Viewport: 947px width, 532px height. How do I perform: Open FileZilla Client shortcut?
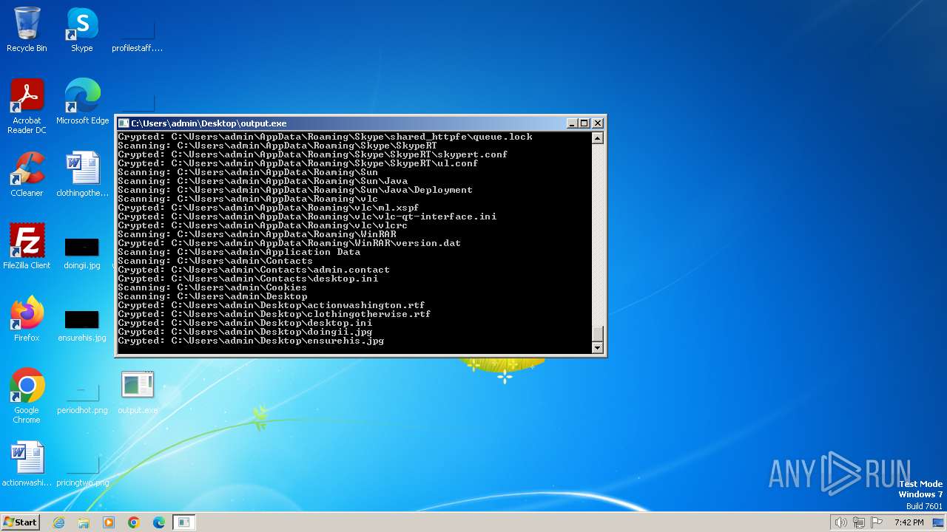(27, 247)
